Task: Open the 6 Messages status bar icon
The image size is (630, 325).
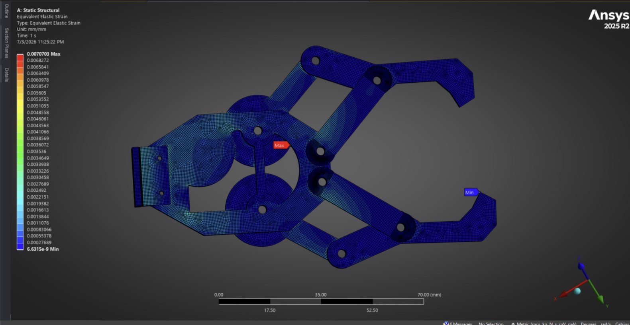Action: pos(457,323)
